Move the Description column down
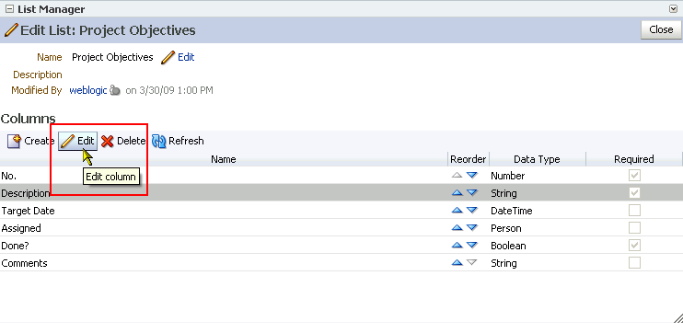Image resolution: width=683 pixels, height=333 pixels. pos(471,193)
